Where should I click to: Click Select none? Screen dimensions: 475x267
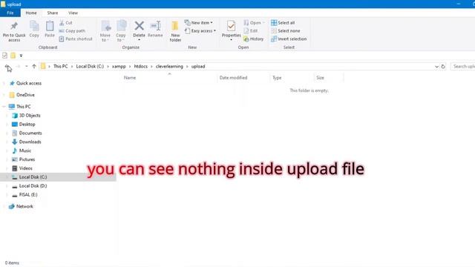pyautogui.click(x=285, y=31)
